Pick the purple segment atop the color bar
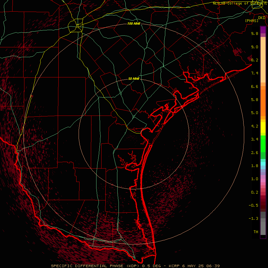Screen dimensions: 268x268 [x=263, y=30]
